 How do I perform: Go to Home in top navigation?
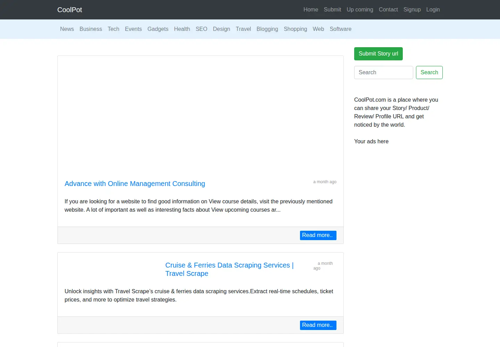click(x=311, y=10)
